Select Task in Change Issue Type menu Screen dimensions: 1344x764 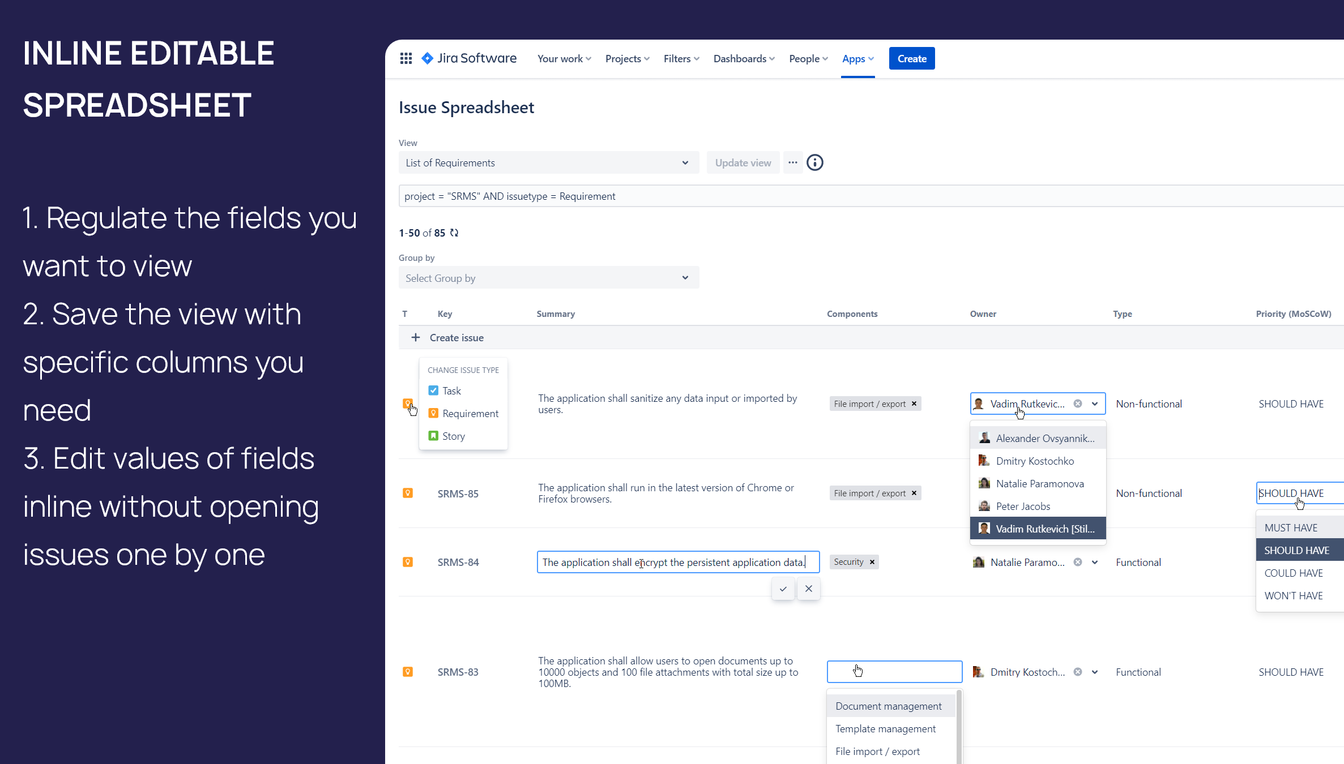pyautogui.click(x=451, y=391)
